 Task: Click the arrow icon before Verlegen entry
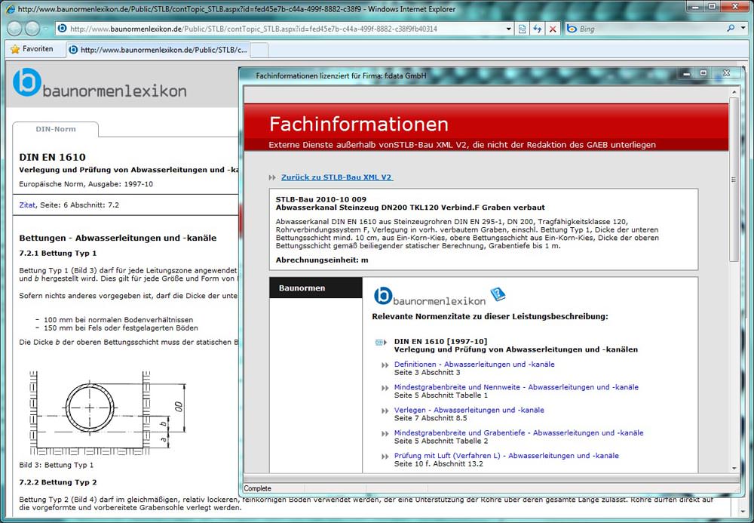(x=385, y=411)
